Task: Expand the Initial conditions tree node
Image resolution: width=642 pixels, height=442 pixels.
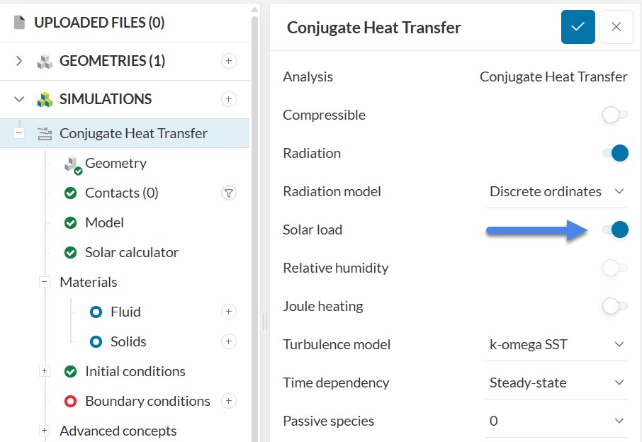Action: tap(45, 371)
